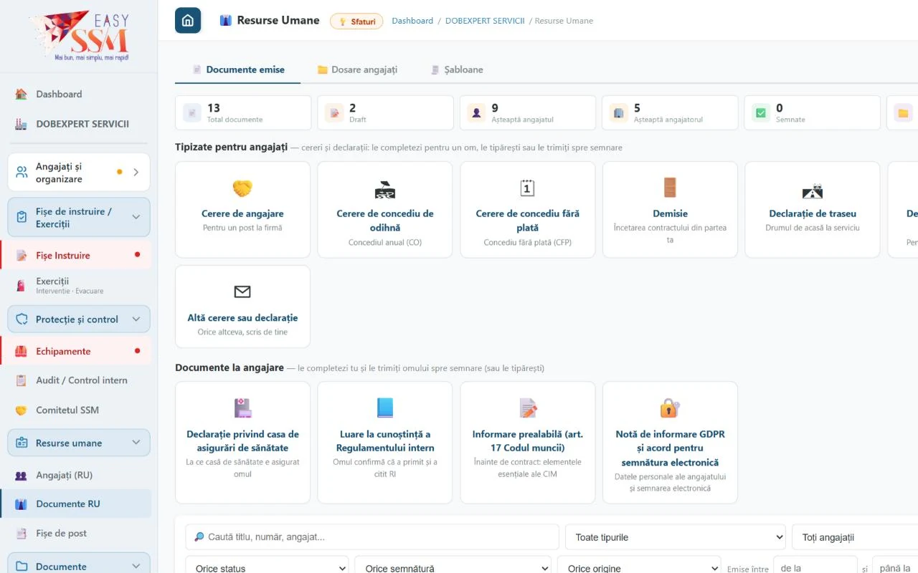Filter by Semnate counter
Screen dimensions: 918x573
pos(813,113)
